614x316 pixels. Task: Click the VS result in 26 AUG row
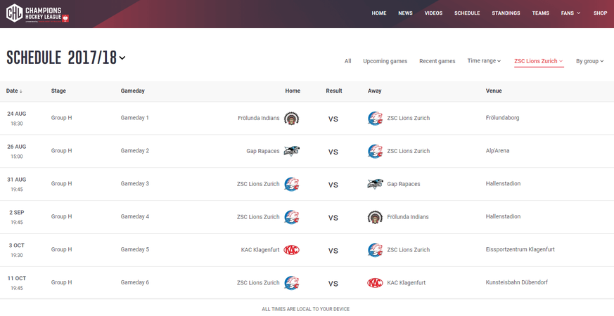pyautogui.click(x=333, y=152)
